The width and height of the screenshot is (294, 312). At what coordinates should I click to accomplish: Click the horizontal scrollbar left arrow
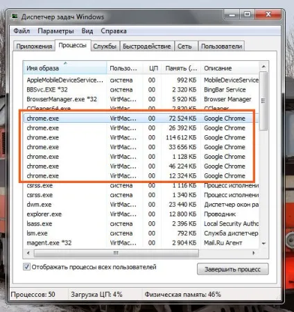[28, 253]
